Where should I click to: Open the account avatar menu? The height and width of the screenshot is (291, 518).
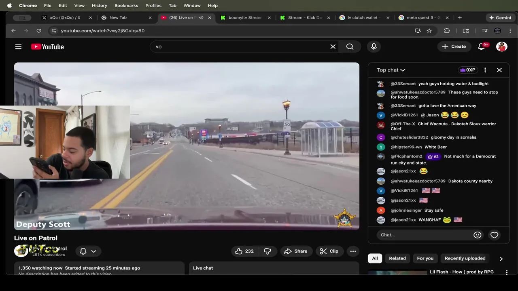502,46
